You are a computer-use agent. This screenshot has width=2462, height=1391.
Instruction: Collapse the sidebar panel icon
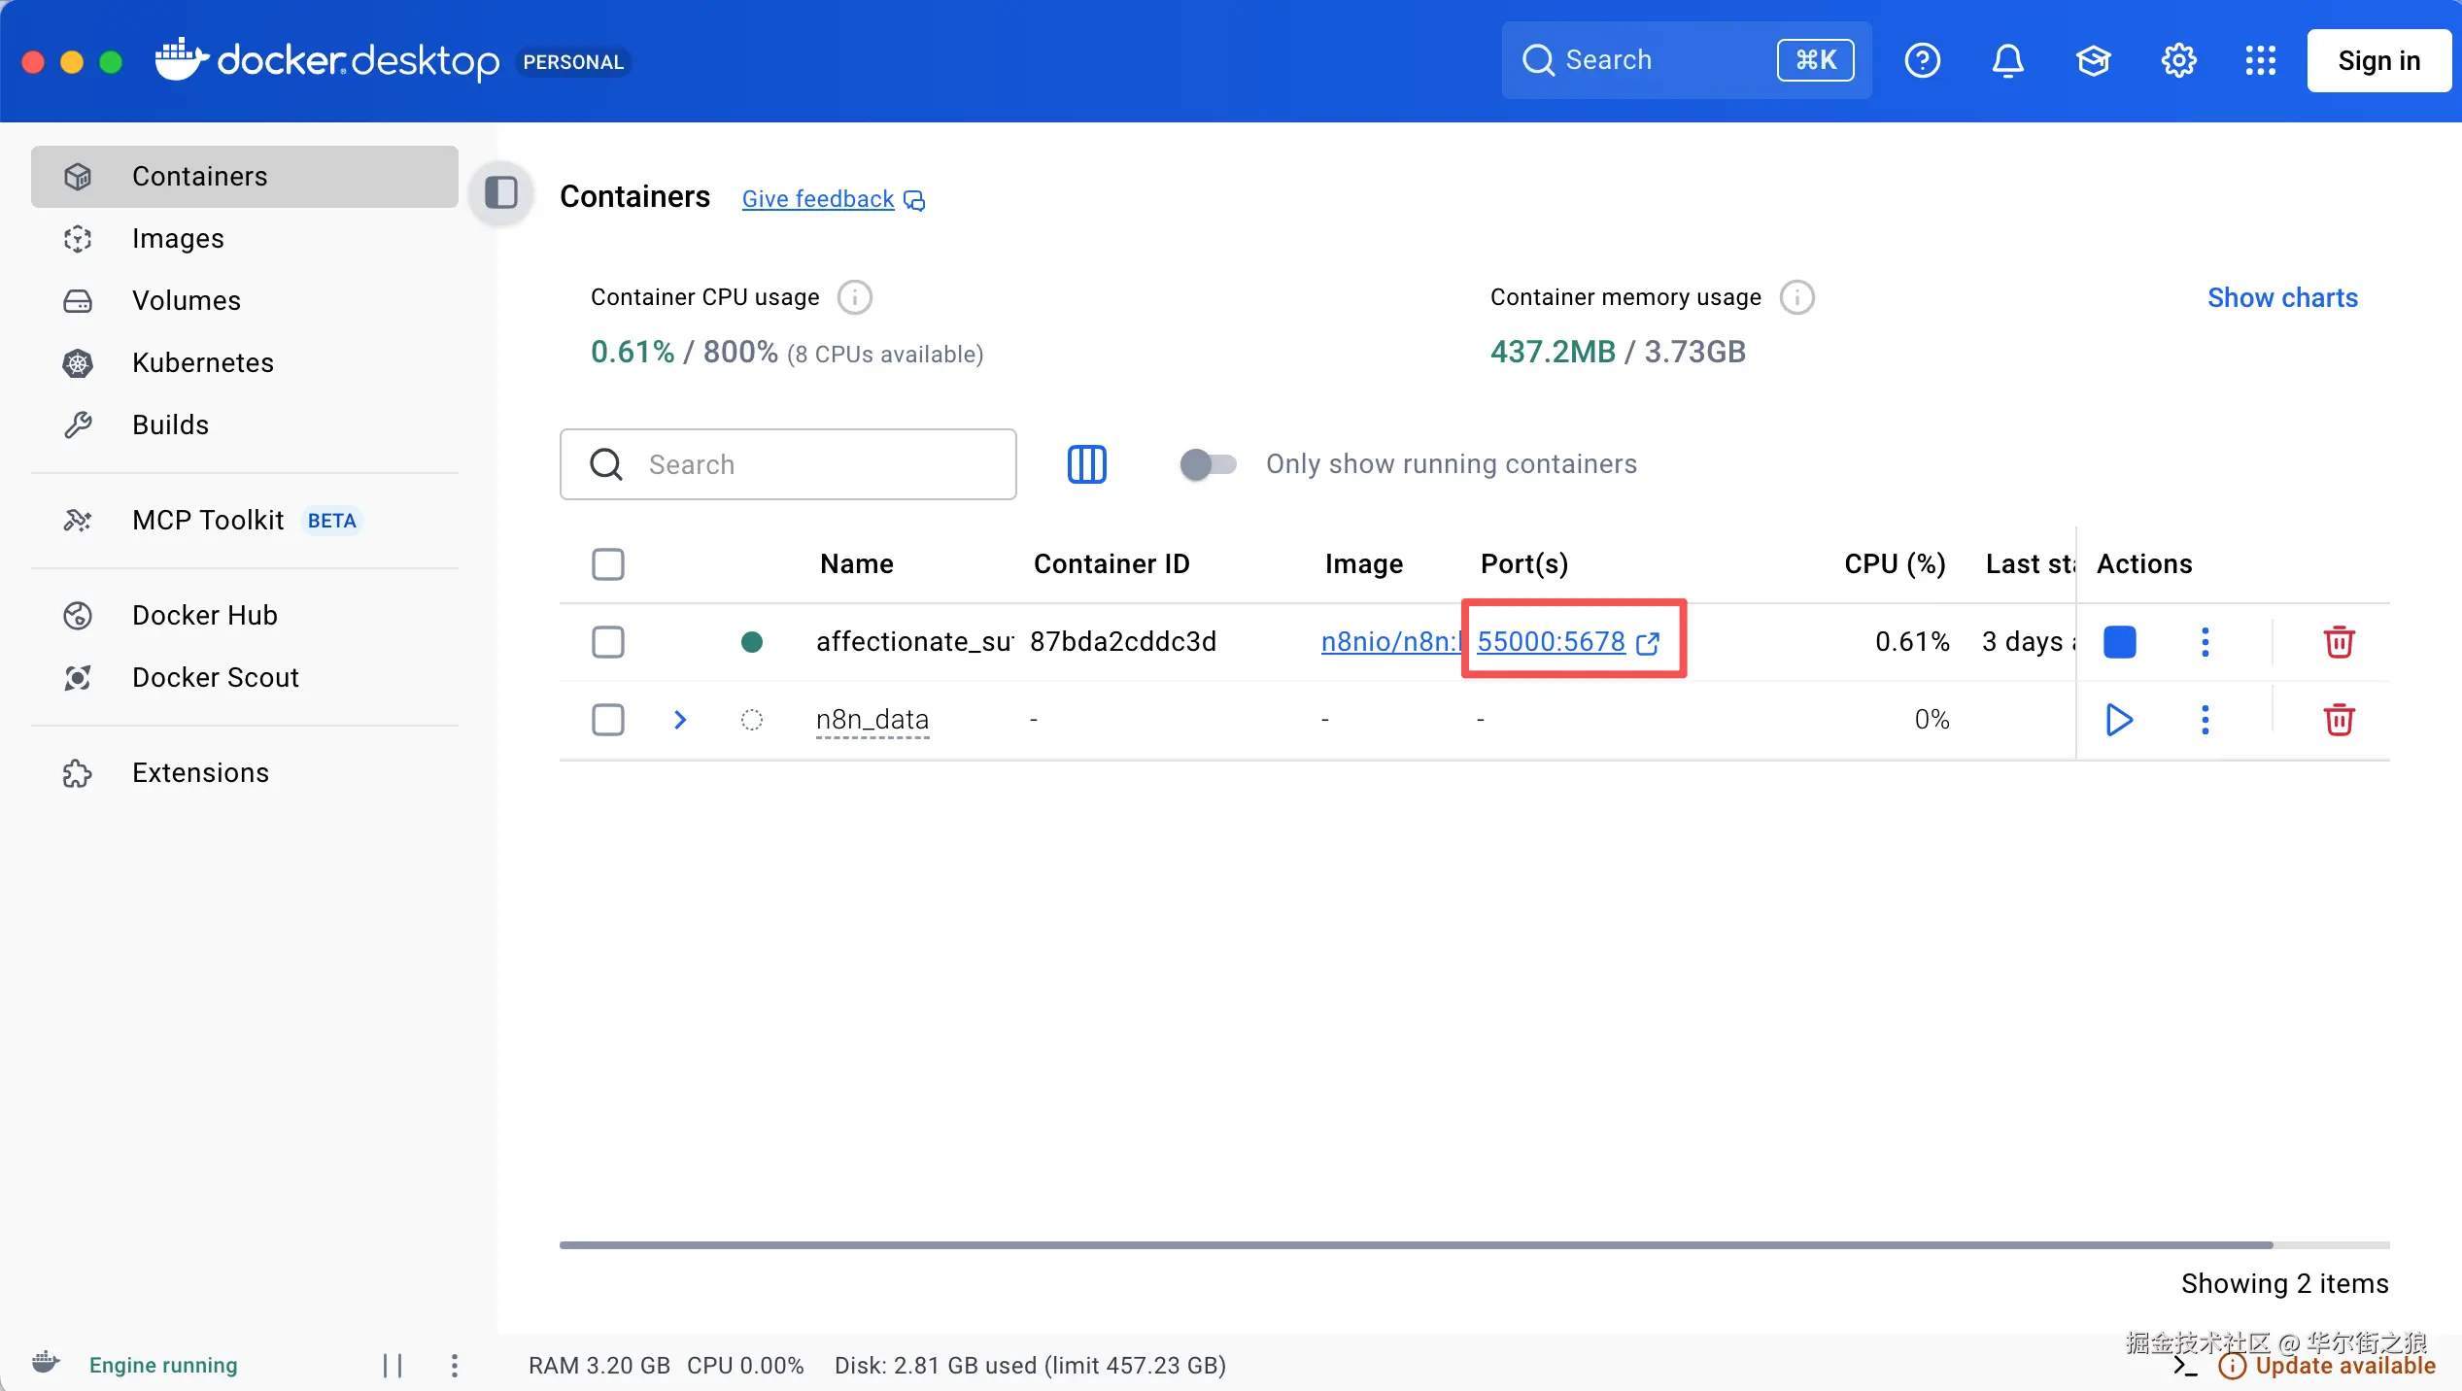(x=501, y=192)
